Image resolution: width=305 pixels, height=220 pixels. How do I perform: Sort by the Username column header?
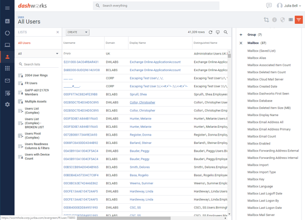coord(69,43)
